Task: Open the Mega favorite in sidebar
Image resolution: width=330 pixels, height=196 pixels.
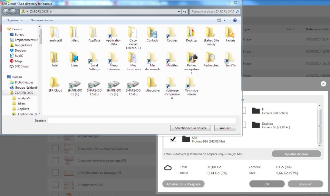Action: coord(18,61)
